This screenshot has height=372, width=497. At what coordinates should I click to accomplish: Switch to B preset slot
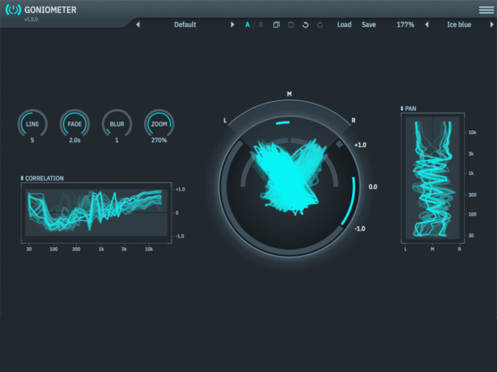pos(261,25)
